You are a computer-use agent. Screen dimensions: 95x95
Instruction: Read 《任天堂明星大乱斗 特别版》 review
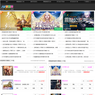click(x=14, y=44)
